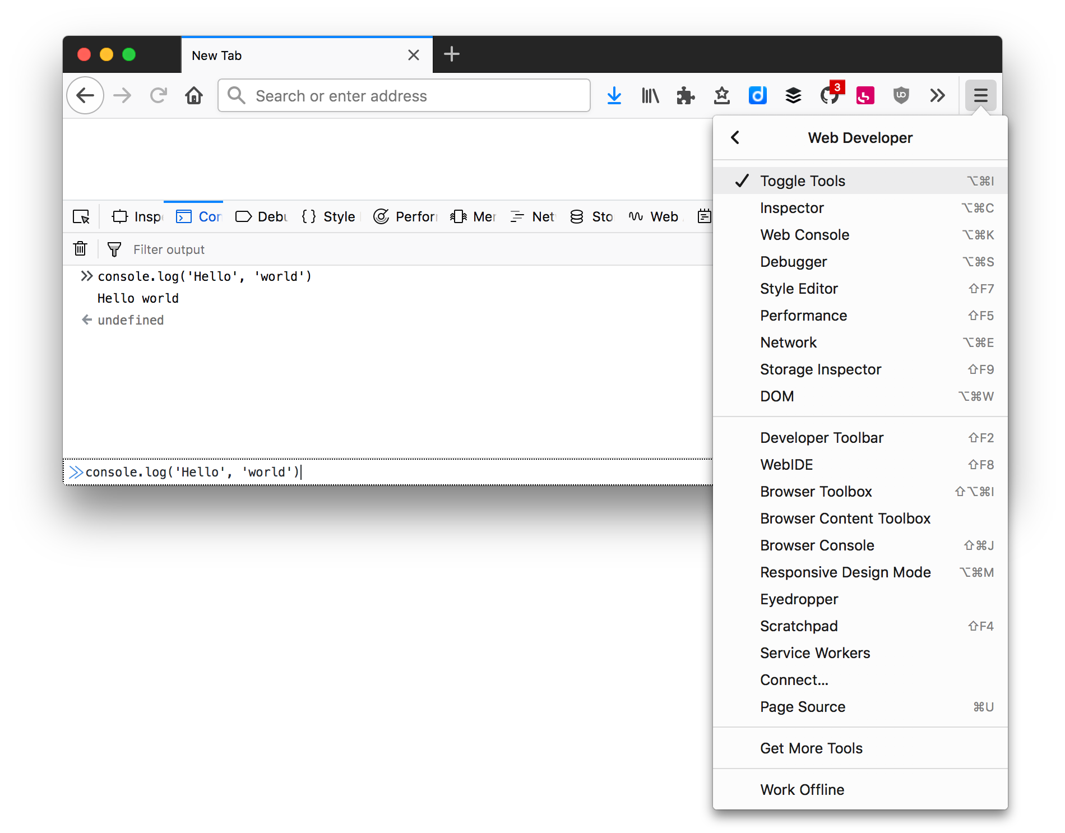Navigate home with the Home button
Viewport: 1065px width, 833px height.
click(193, 95)
